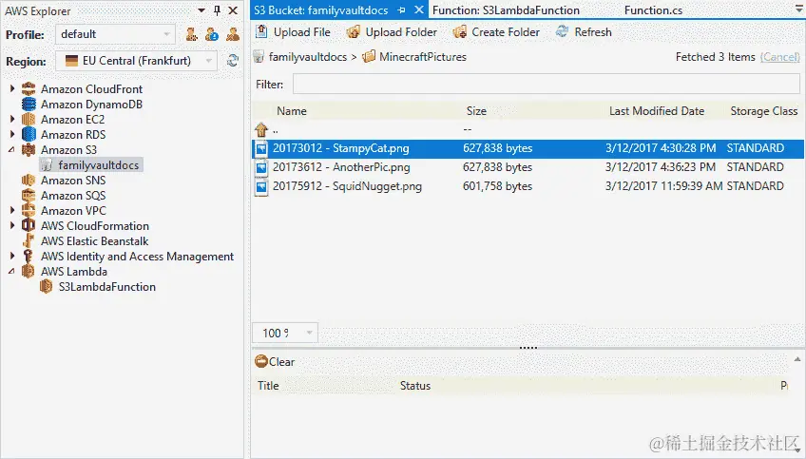Switch to the Function.cs tab
The image size is (806, 459).
pyautogui.click(x=653, y=10)
